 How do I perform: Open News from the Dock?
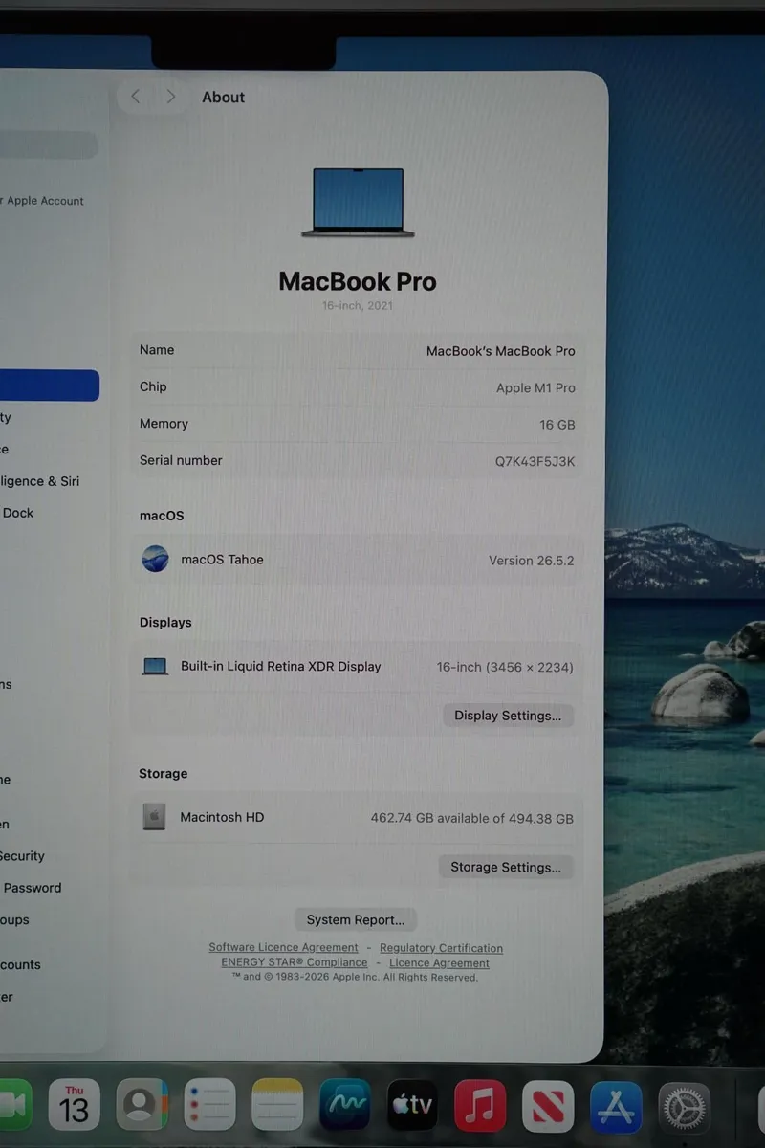point(548,1105)
